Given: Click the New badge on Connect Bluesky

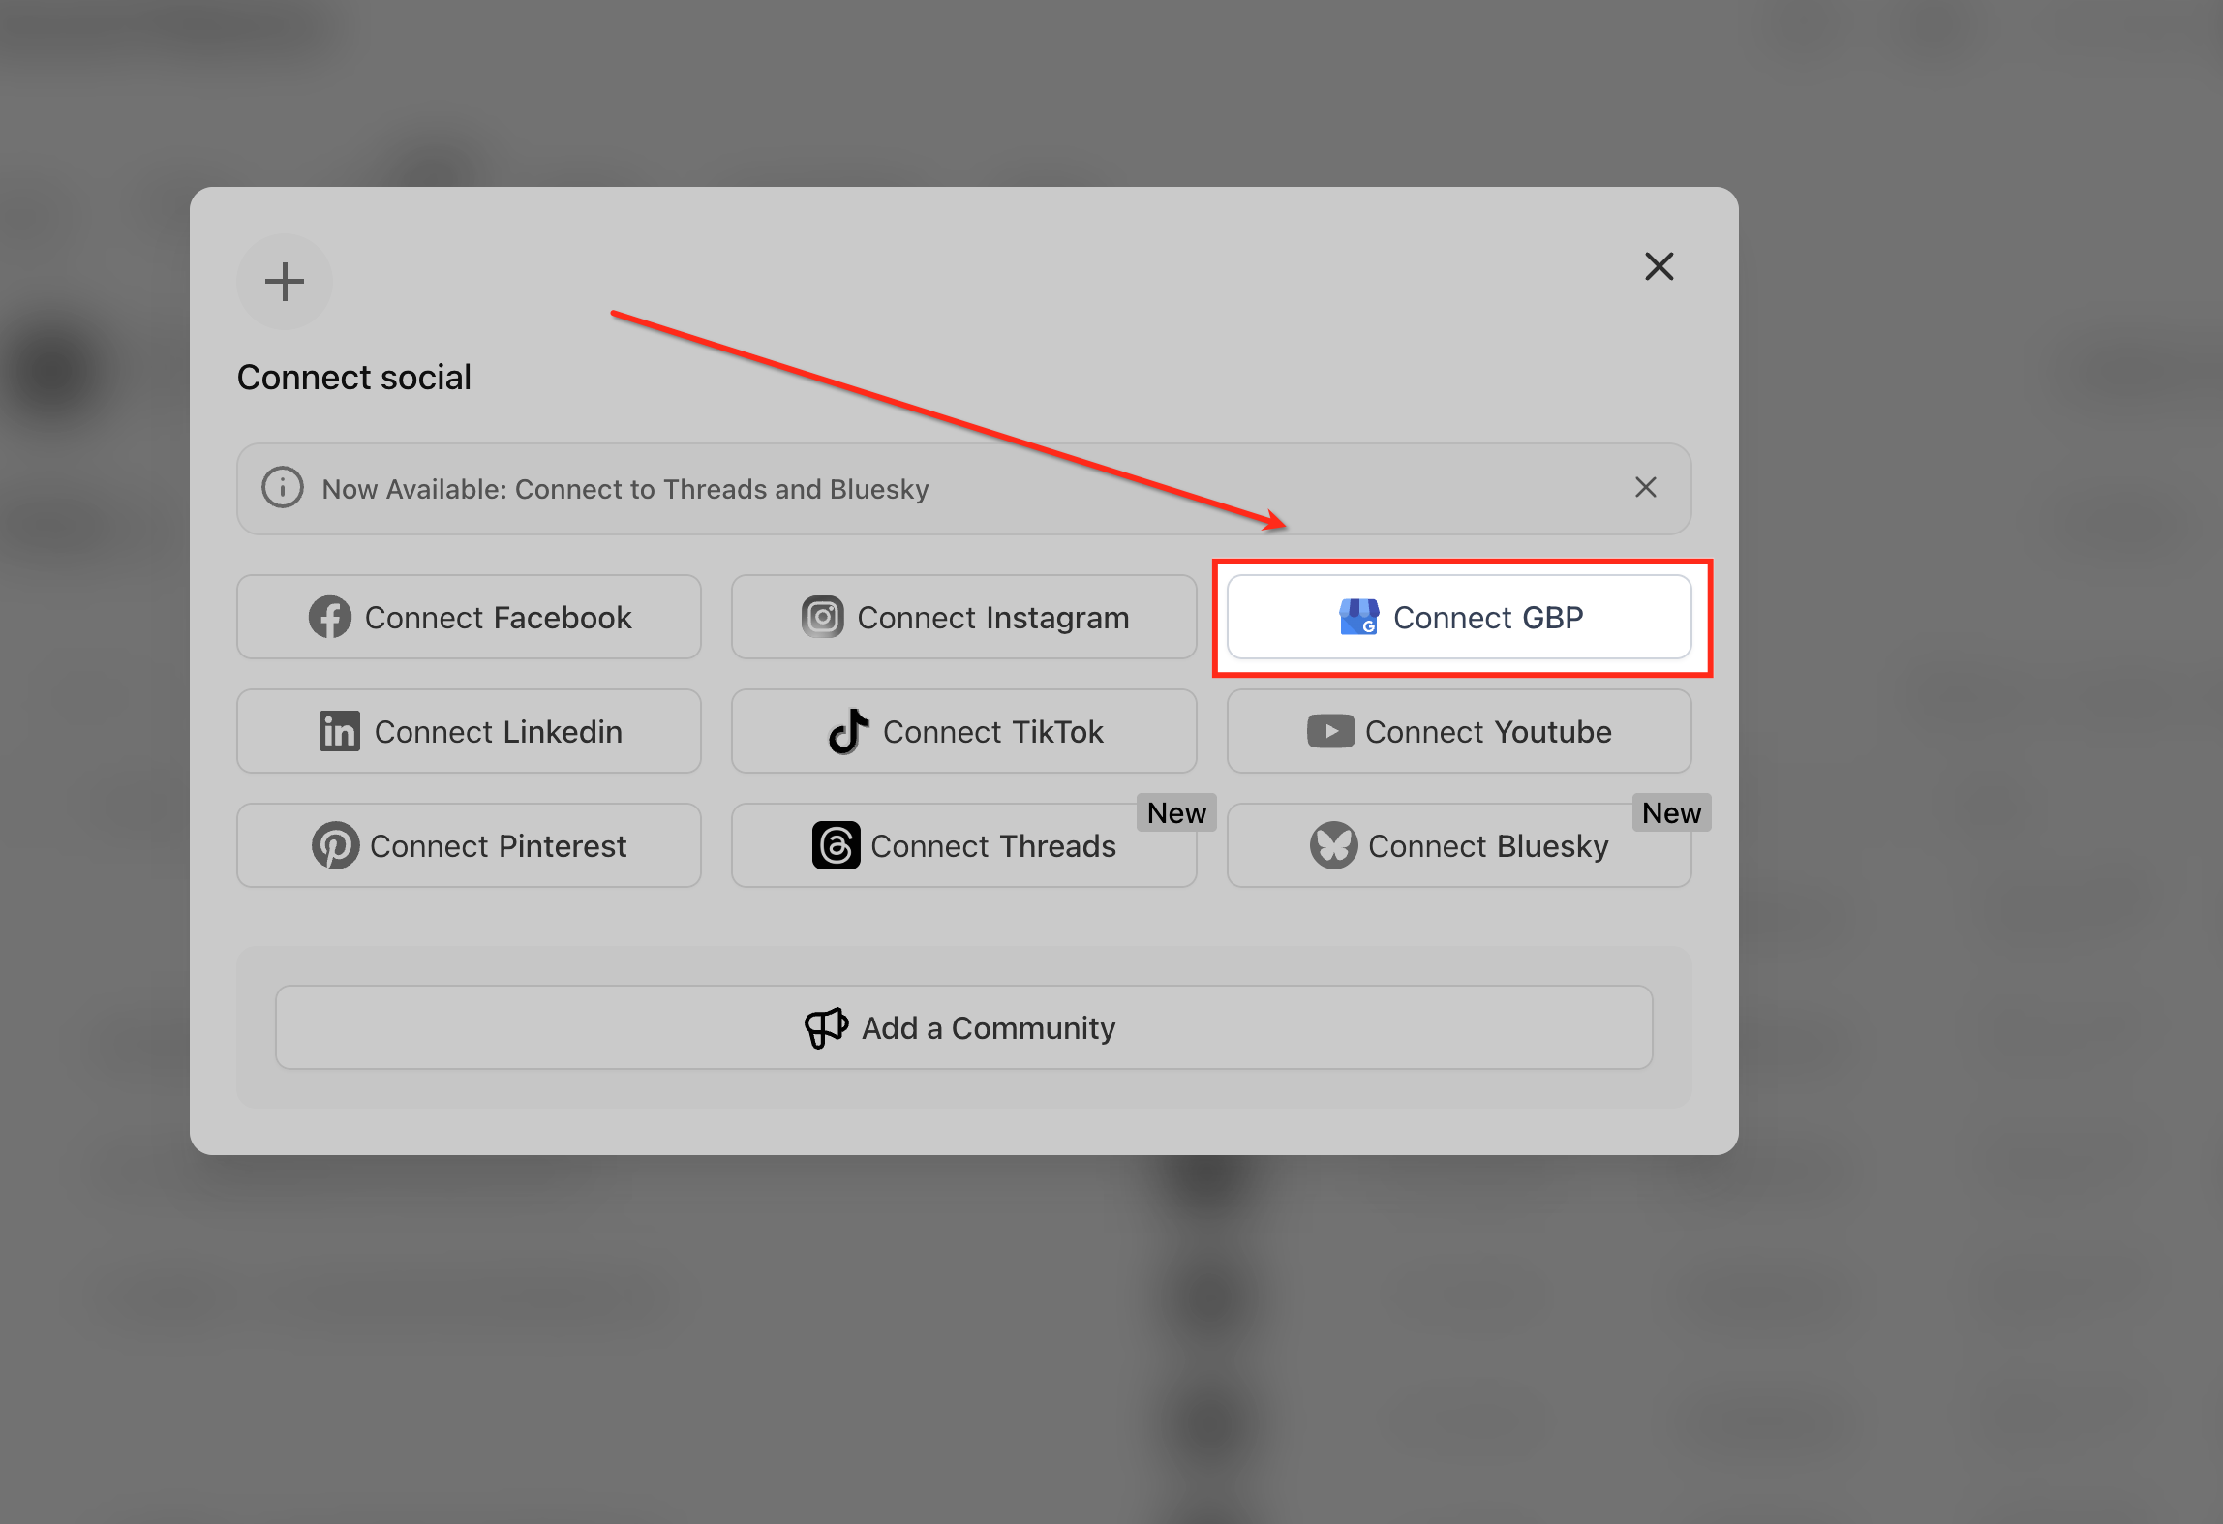Looking at the screenshot, I should coord(1670,812).
